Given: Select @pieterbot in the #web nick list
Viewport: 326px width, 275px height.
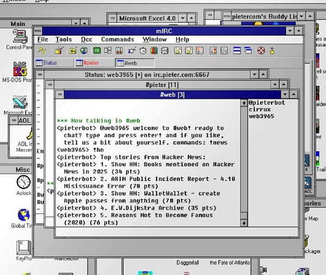Looking at the screenshot, I should [x=267, y=103].
